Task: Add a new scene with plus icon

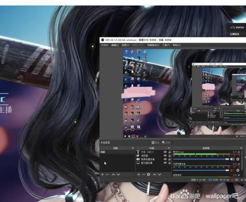Action: coord(103,174)
